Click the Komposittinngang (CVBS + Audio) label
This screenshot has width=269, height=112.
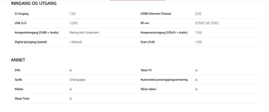[x=36, y=32]
